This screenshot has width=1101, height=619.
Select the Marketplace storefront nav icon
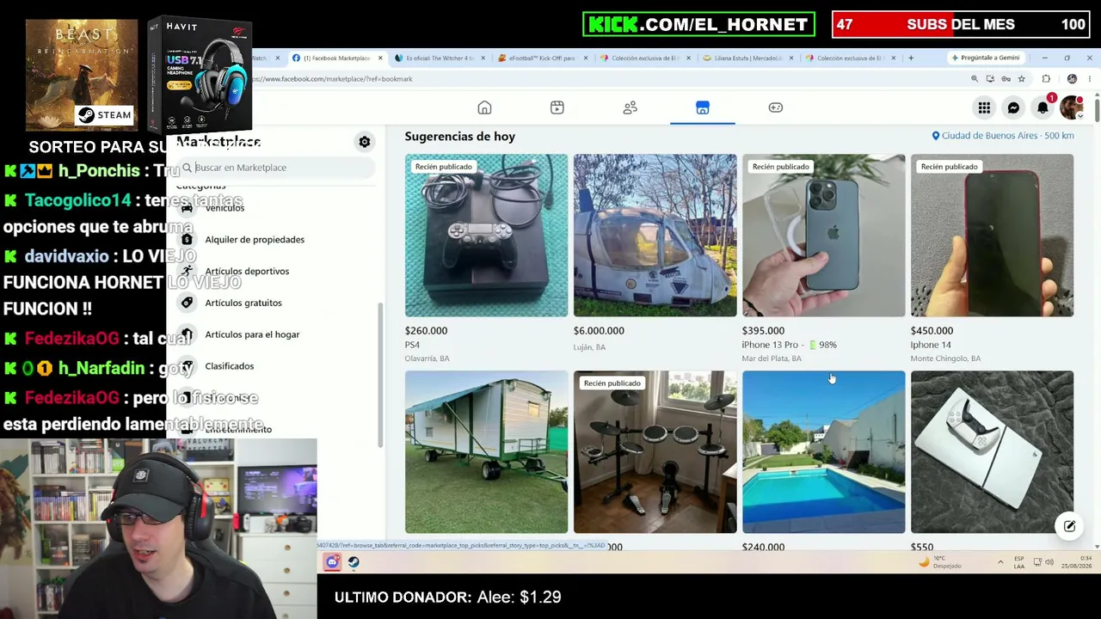click(x=703, y=107)
